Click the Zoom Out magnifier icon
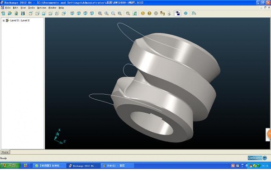271x171 pixels. coord(113,13)
